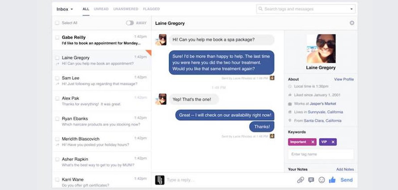This screenshot has width=398, height=190.
Task: Toggle the Away status switch
Action: pos(130,23)
